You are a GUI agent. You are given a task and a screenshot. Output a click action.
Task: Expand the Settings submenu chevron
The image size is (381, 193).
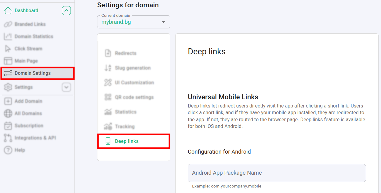coord(66,87)
